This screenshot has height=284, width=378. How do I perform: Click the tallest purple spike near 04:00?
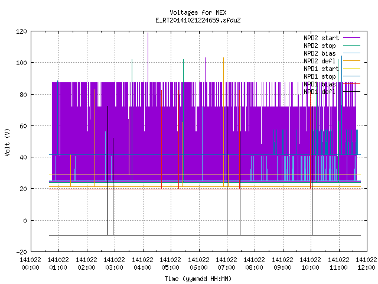click(x=148, y=57)
